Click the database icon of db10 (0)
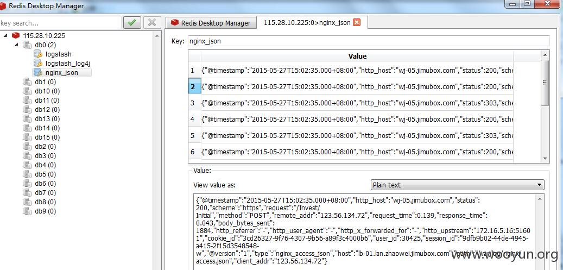This screenshot has height=270, width=563. pyautogui.click(x=27, y=91)
